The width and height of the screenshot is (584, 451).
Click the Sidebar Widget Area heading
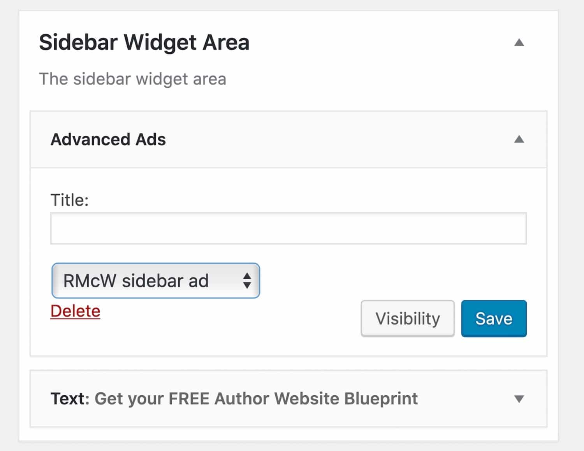tap(144, 42)
